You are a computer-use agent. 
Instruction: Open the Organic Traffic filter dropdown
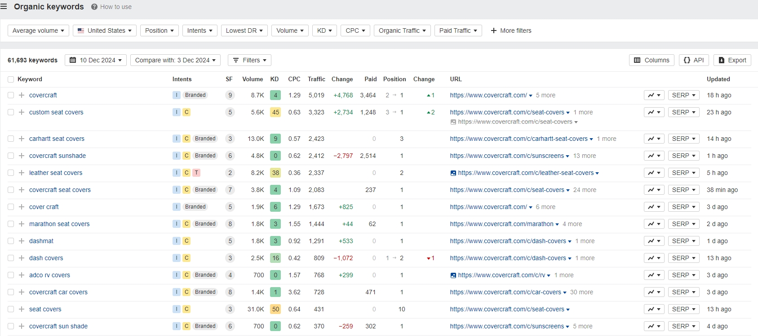pyautogui.click(x=402, y=31)
